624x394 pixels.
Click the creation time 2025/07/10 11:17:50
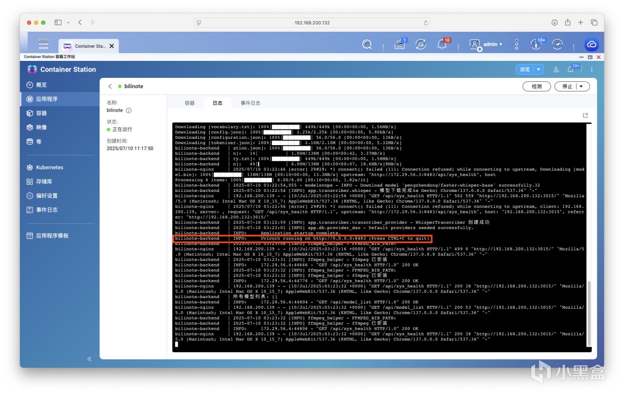(130, 149)
